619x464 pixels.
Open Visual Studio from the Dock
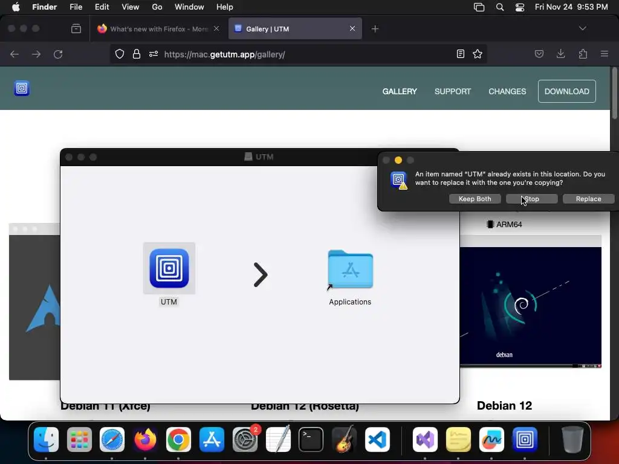[425, 440]
